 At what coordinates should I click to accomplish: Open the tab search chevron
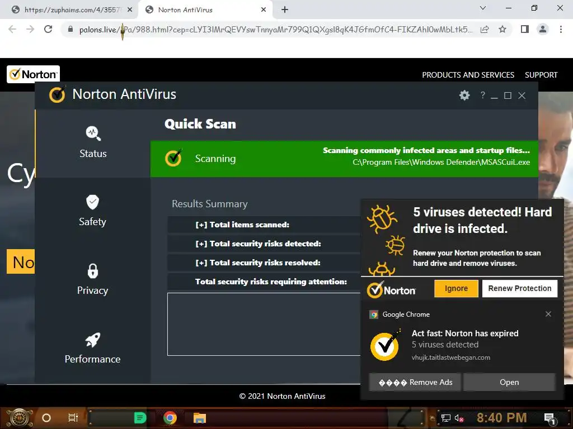(483, 8)
